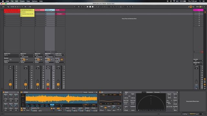Open the Help menu
Screen dimensions: 207x116
pos(41,1)
